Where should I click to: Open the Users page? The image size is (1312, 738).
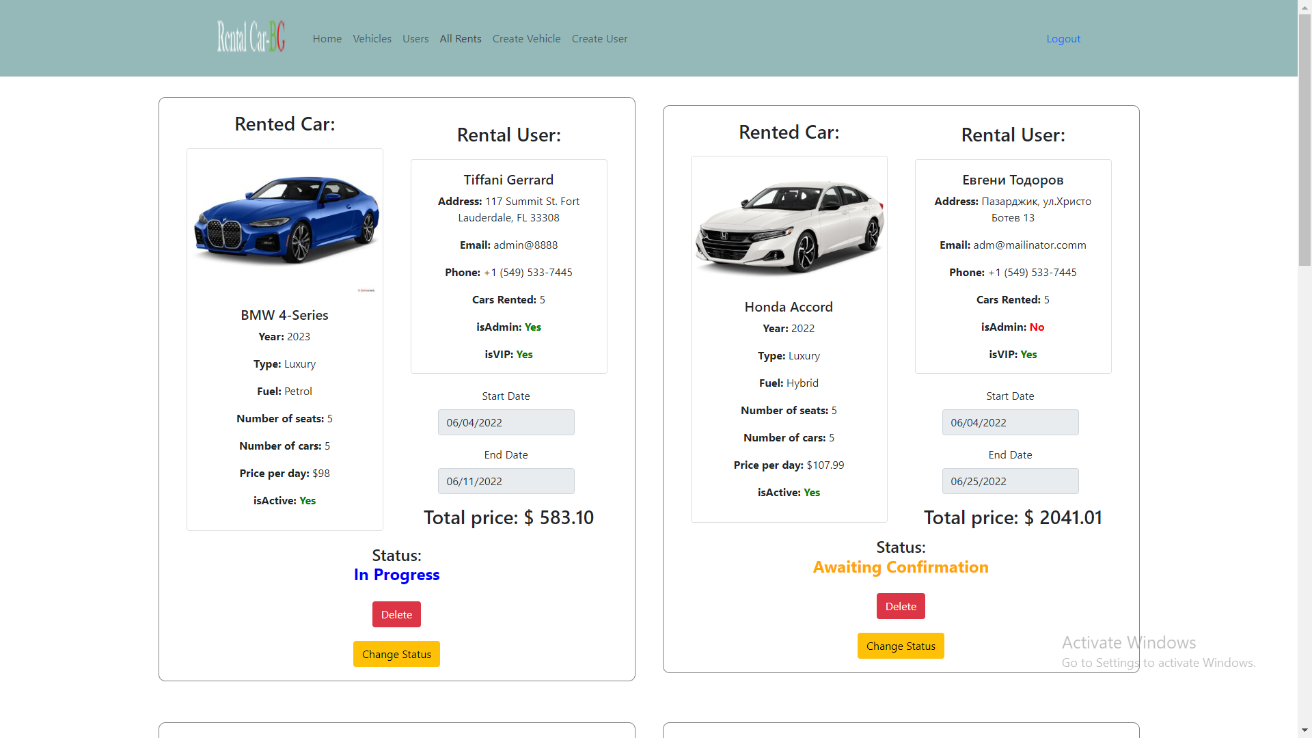(415, 38)
